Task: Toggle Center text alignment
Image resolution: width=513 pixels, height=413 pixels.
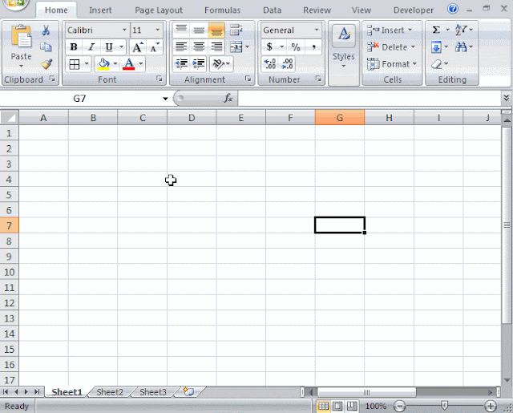Action: (199, 47)
